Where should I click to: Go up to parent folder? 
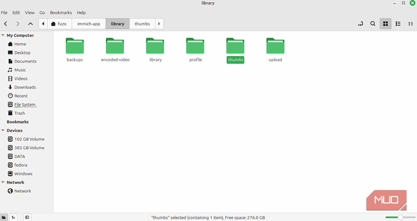30,23
